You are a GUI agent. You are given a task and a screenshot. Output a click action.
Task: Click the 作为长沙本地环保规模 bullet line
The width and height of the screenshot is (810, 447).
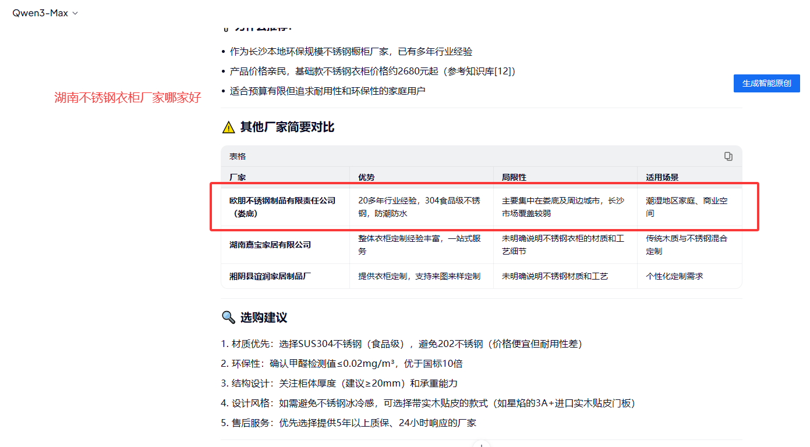pos(351,52)
